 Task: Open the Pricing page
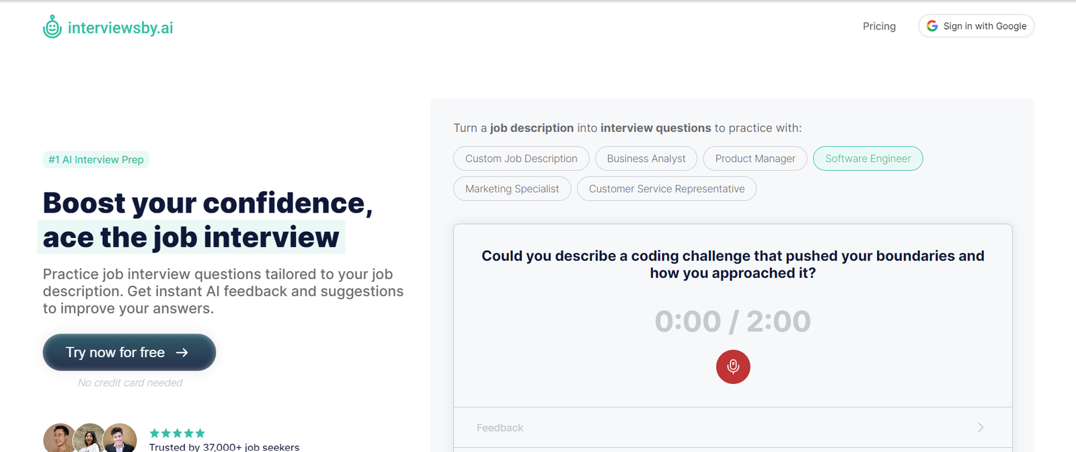878,26
